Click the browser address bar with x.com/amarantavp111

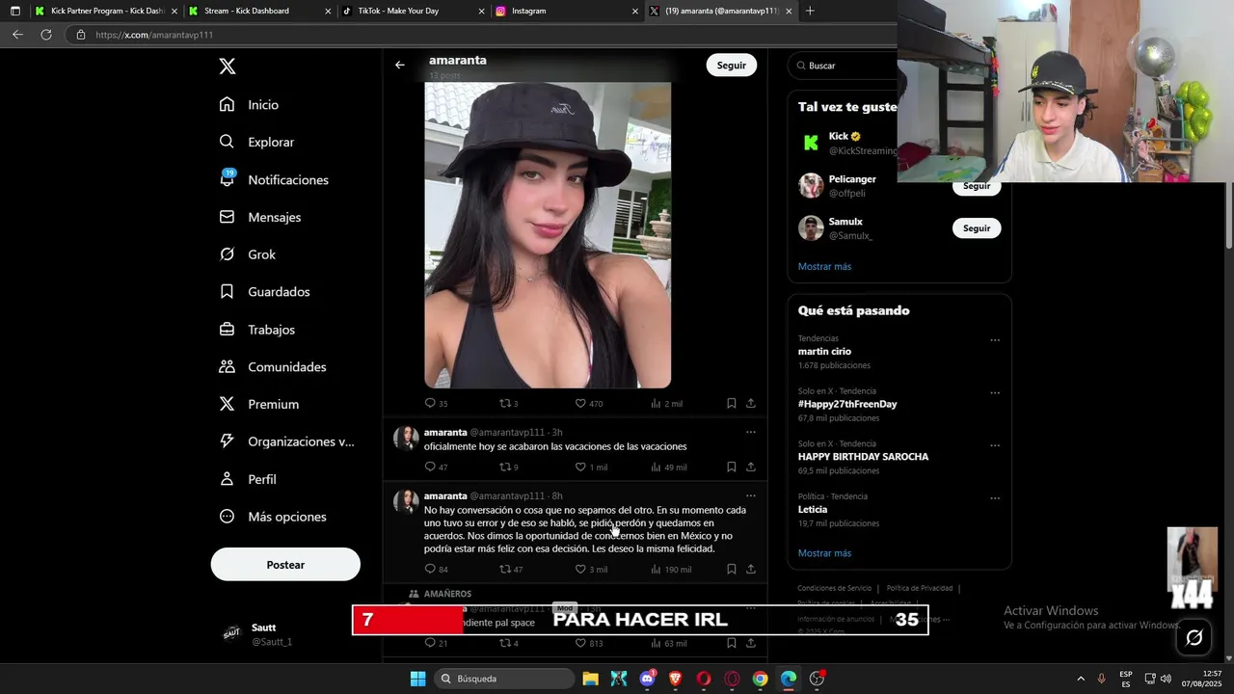coord(482,35)
